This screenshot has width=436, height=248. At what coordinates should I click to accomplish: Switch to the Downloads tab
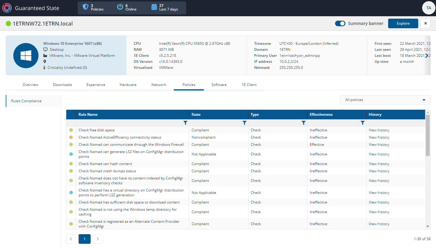tap(62, 85)
